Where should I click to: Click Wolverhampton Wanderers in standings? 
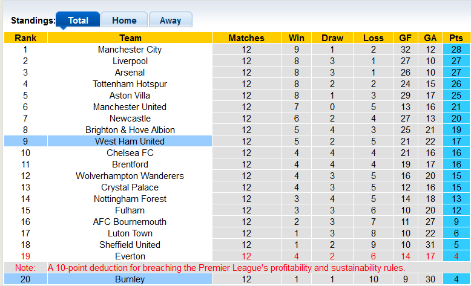(130, 176)
